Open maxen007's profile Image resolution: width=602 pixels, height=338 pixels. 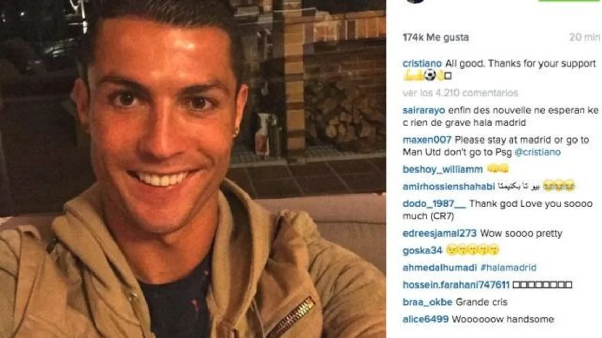tap(426, 140)
